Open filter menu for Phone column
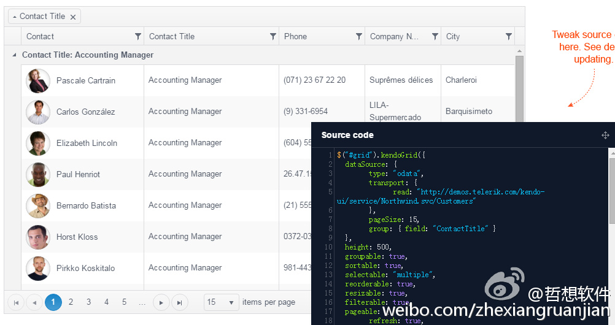This screenshot has height=325, width=615. (x=358, y=36)
